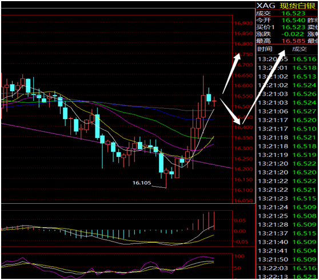Select tick row 13:21:41 at 16.504

click(x=287, y=251)
